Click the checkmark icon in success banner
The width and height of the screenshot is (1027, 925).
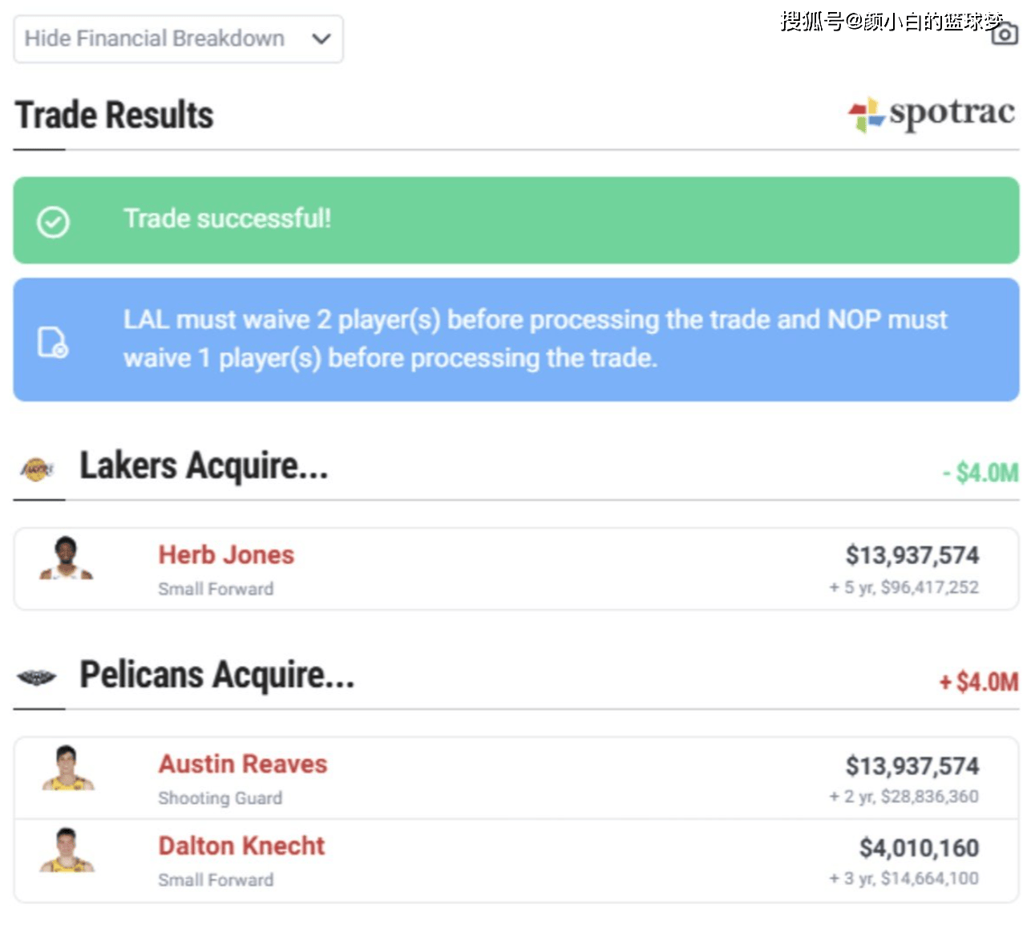(x=54, y=221)
